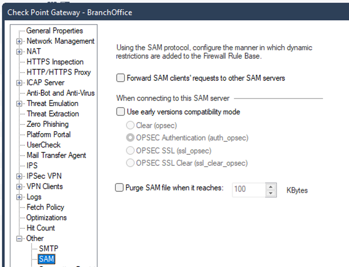
Task: Open Anti-Bot and Anti-Virus page
Action: coord(60,93)
